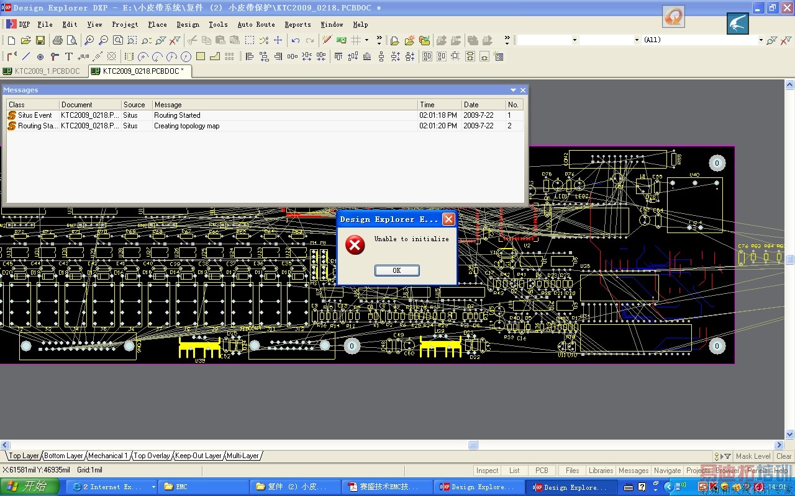The image size is (795, 496).
Task: Switch to the KTC2009_1.PCBDOC tab
Action: 43,71
